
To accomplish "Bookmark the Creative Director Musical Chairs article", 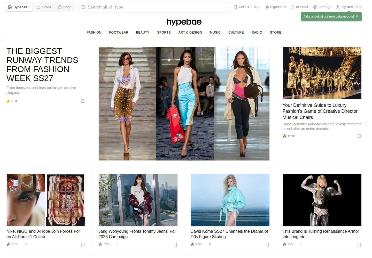I will point(359,136).
